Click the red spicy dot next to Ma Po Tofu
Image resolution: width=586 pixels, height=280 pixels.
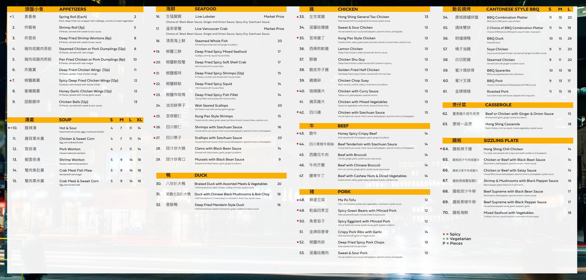point(298,200)
